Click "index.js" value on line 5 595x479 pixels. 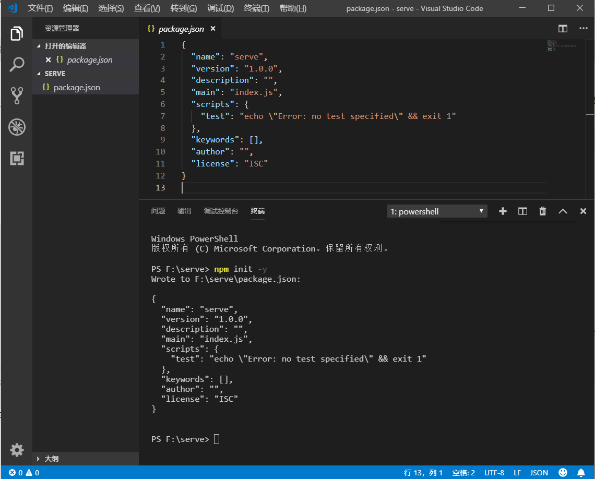tap(254, 92)
